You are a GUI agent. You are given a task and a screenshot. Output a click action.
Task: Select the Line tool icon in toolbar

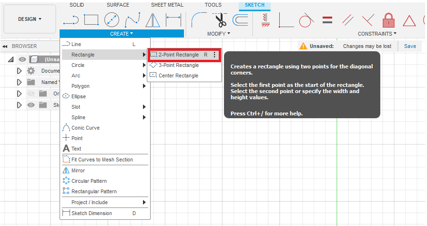[x=71, y=20]
